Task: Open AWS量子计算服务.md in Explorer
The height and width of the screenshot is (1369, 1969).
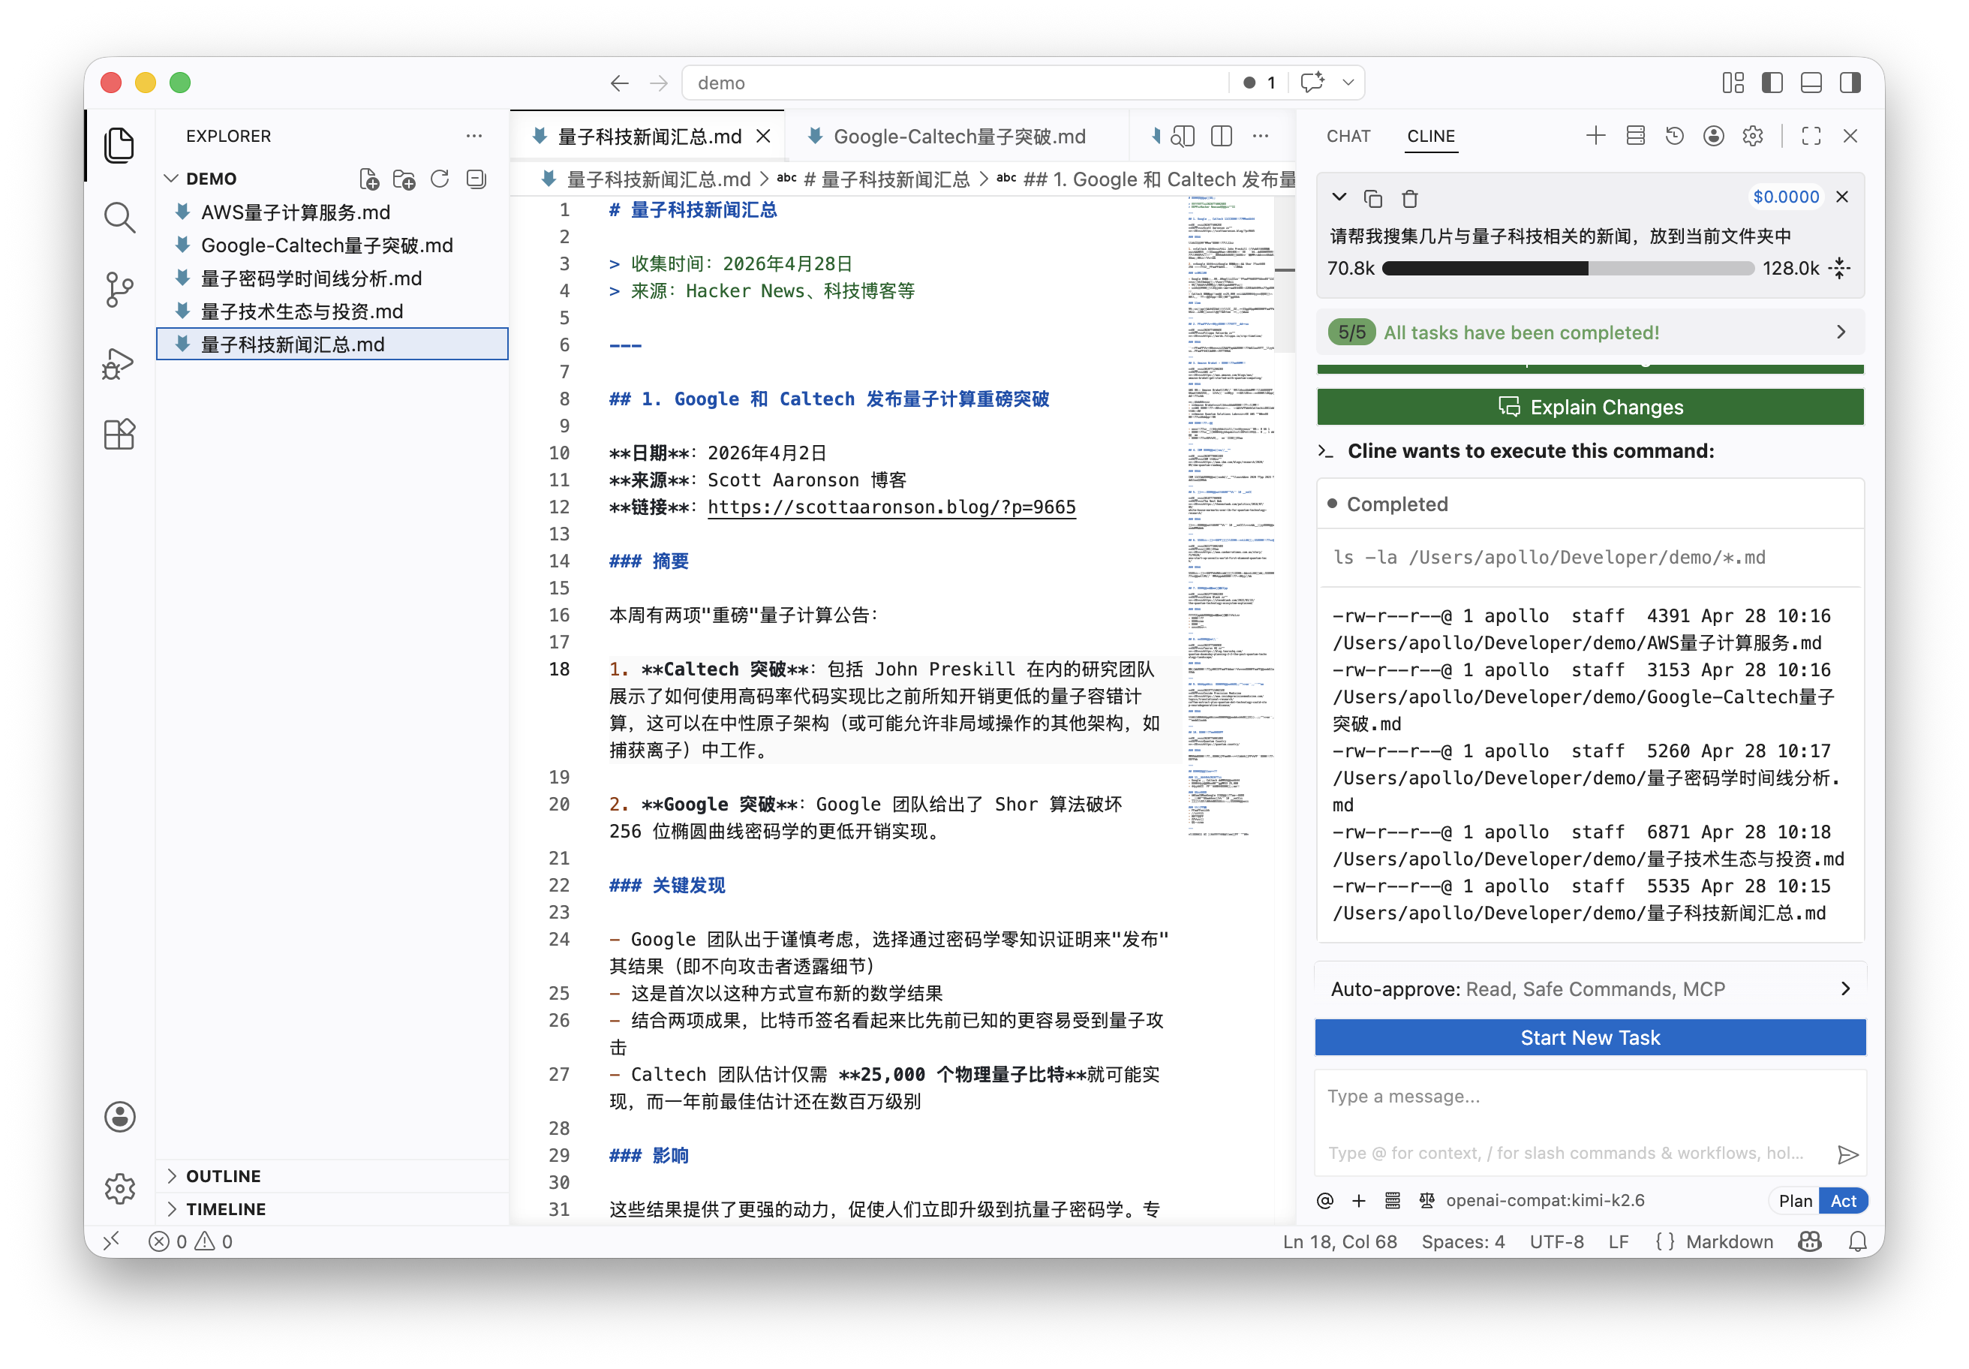Action: 332,212
